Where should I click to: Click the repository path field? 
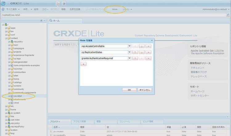point(92,15)
